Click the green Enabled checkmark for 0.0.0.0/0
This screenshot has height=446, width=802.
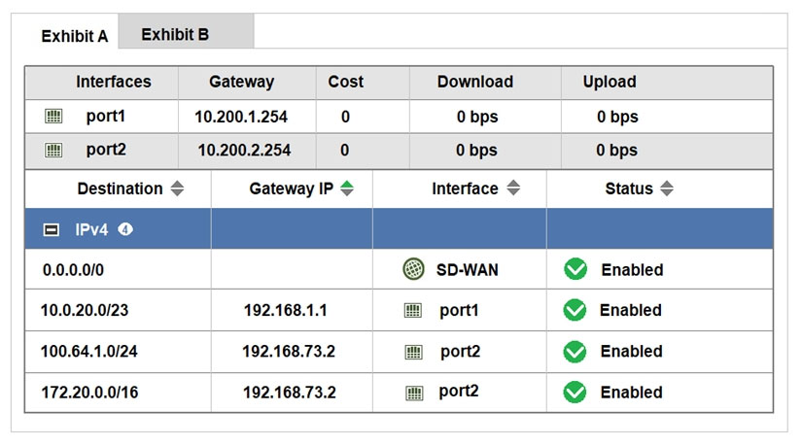(575, 269)
